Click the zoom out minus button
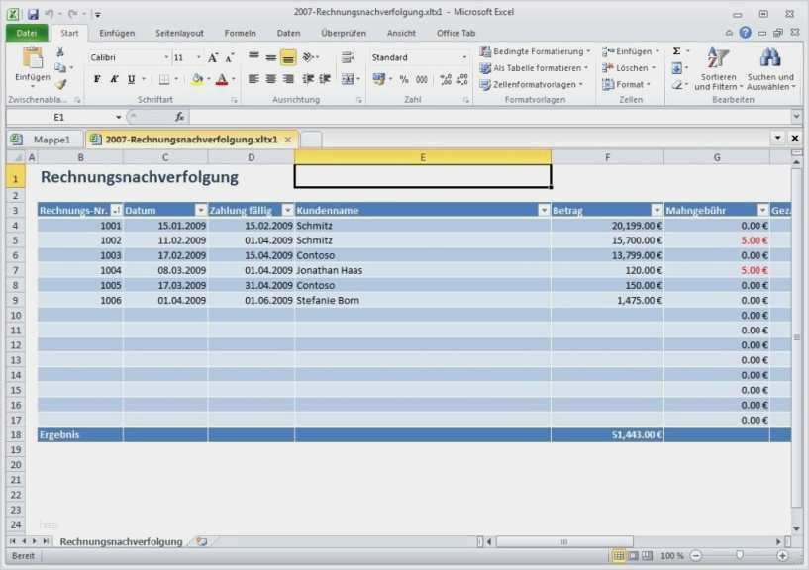809x570 pixels. (x=696, y=555)
